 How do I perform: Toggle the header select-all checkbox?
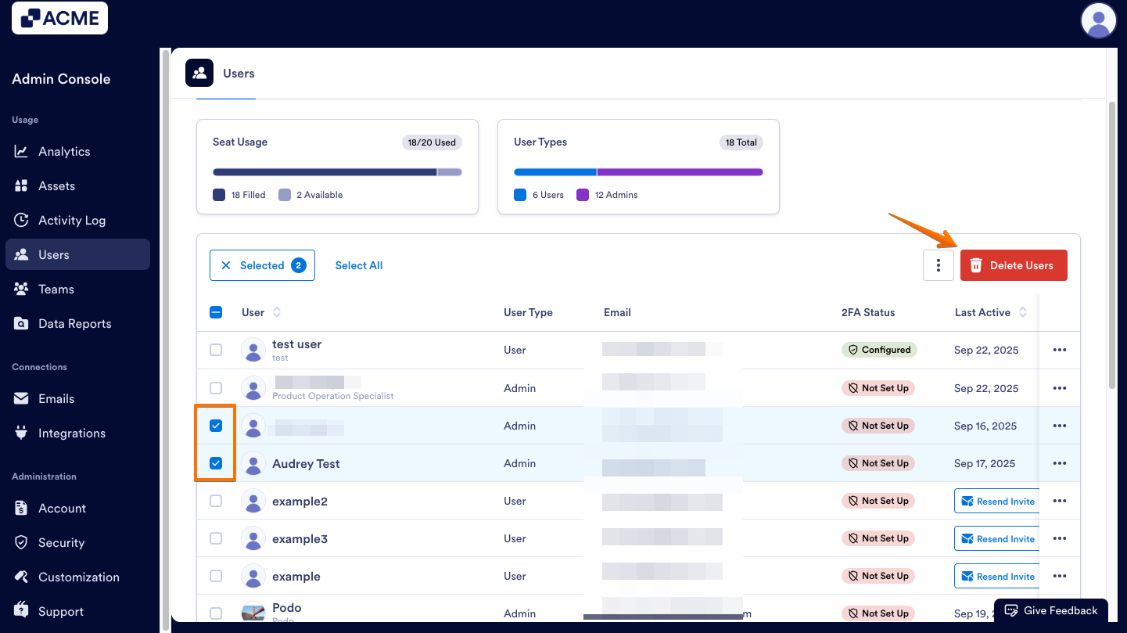pyautogui.click(x=216, y=312)
